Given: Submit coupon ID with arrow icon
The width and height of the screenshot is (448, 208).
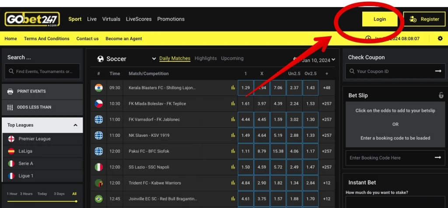Looking at the screenshot, I should point(438,71).
